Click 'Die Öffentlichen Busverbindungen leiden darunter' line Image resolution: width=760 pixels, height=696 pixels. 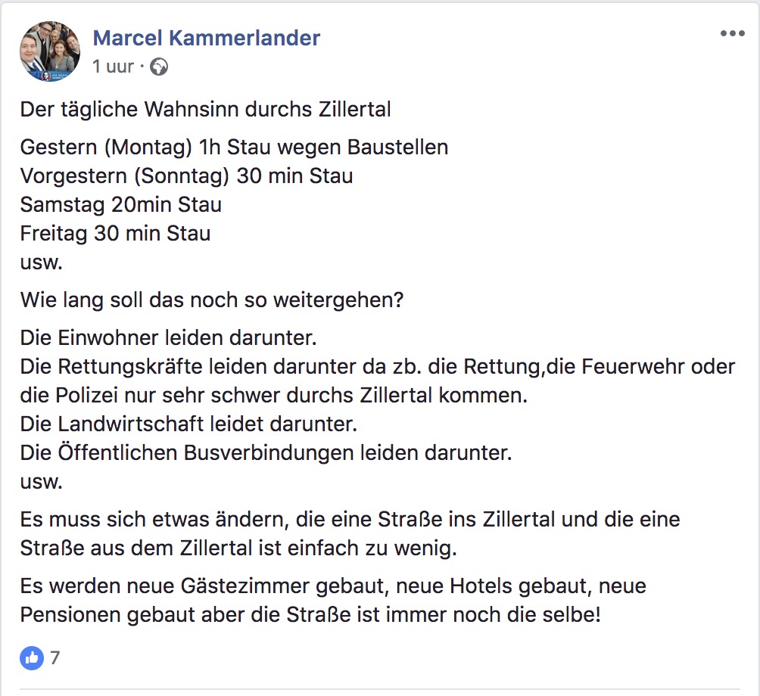tap(266, 453)
